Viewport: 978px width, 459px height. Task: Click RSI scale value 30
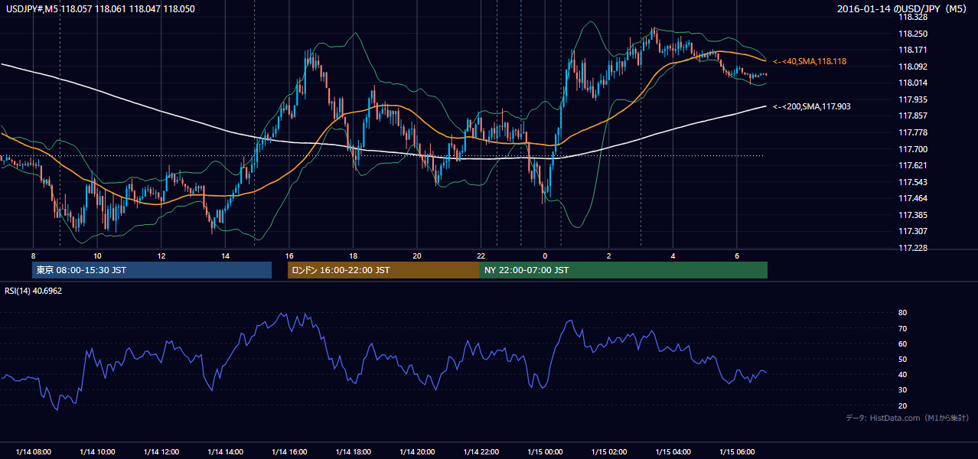(902, 390)
